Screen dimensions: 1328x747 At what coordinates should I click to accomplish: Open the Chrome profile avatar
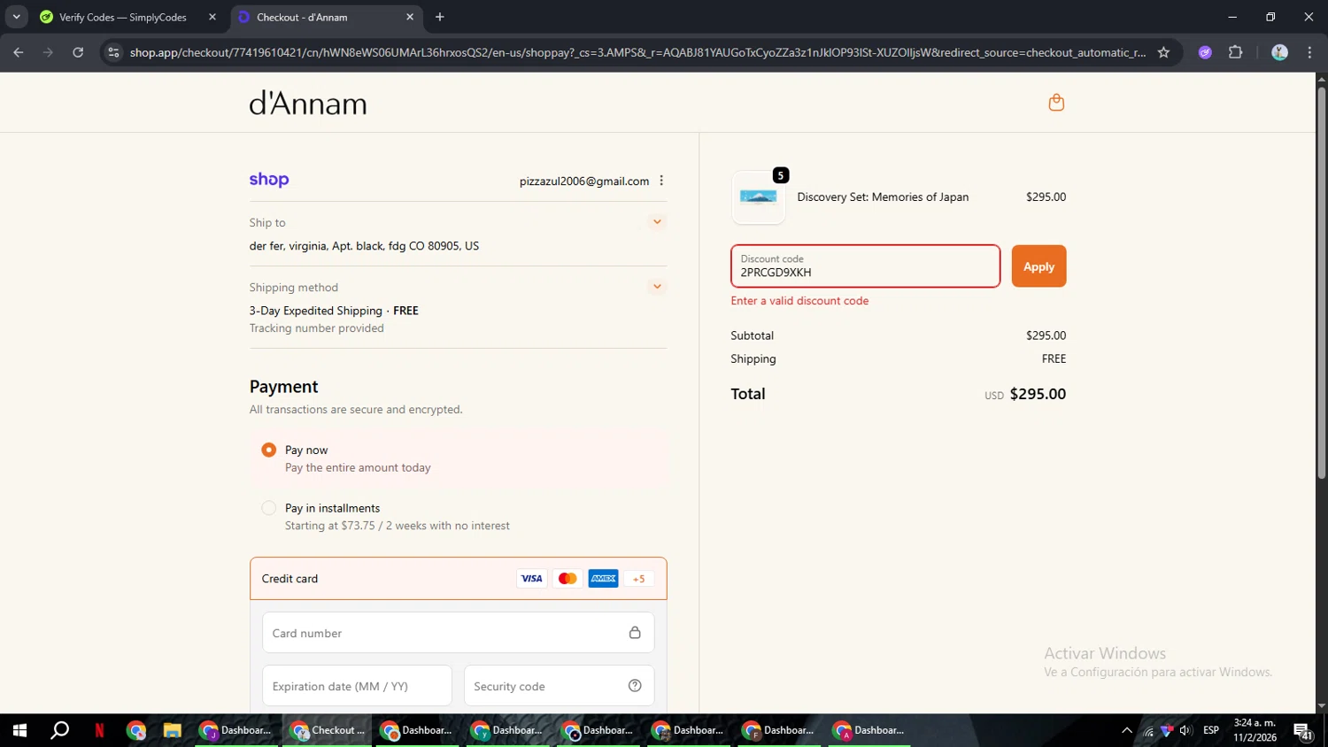(x=1279, y=52)
